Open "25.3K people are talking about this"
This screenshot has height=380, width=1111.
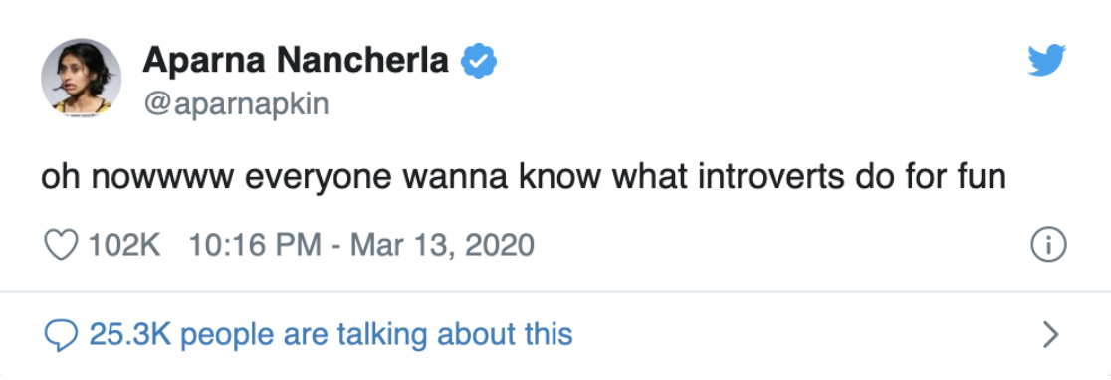(x=331, y=334)
